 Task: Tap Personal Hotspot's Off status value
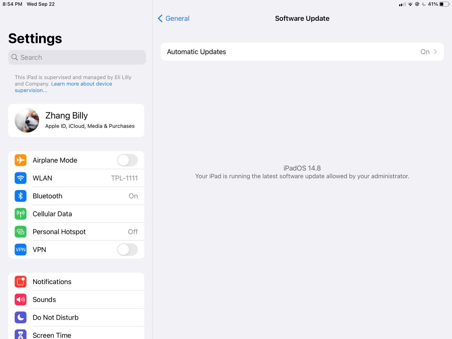(133, 232)
